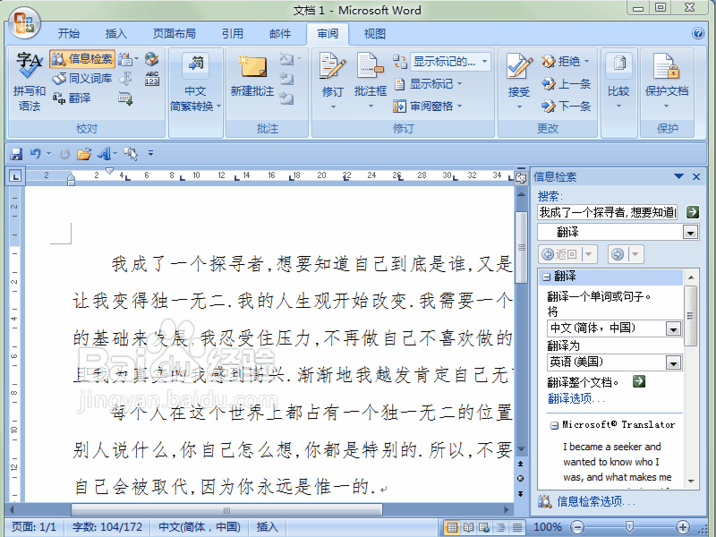Click the Forward arrow button in pane
Viewport: 716px width, 537px height.
click(x=618, y=254)
